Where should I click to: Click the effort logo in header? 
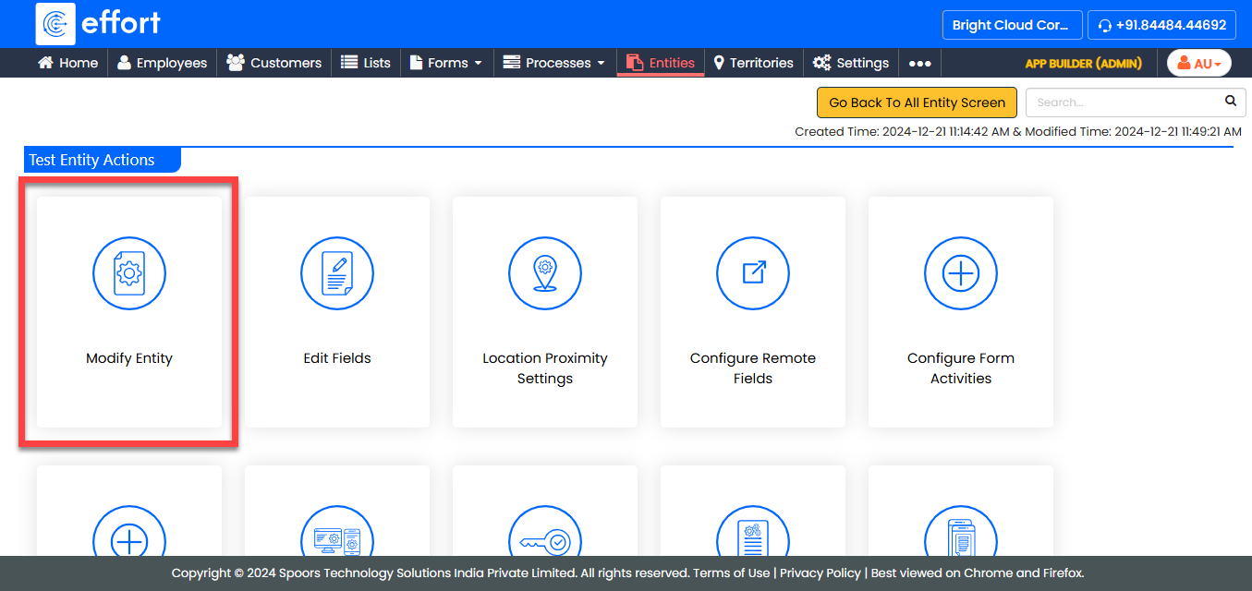(x=99, y=24)
